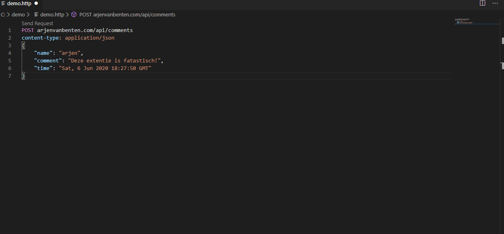Viewport: 504px width, 234px height.
Task: Click the Split Editor Right icon
Action: click(x=483, y=3)
